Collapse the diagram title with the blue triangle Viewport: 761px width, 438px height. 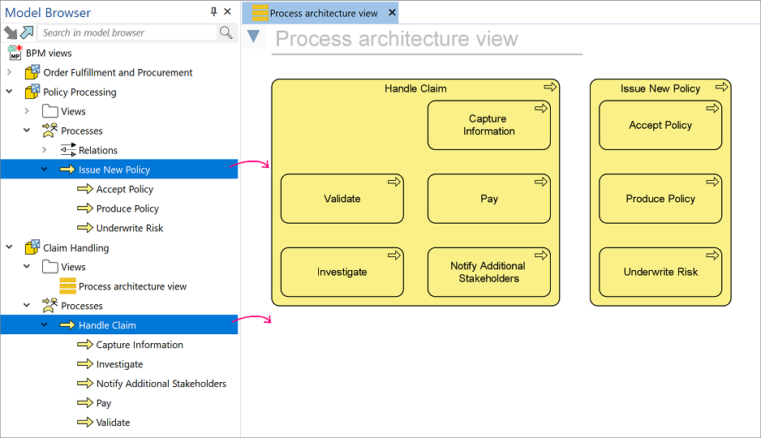(x=254, y=37)
